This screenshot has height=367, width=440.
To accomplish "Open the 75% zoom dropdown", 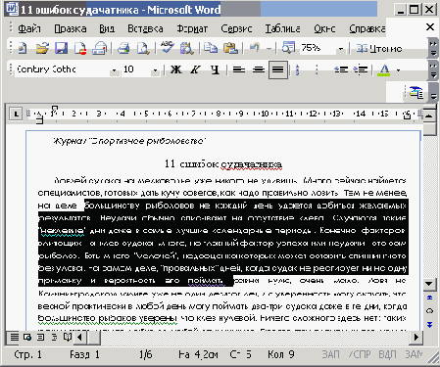I will 341,49.
